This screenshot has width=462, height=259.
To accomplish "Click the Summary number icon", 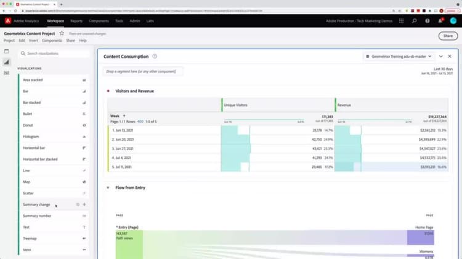I will click(84, 216).
